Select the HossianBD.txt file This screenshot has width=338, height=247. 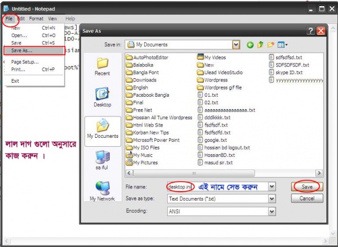[216, 155]
